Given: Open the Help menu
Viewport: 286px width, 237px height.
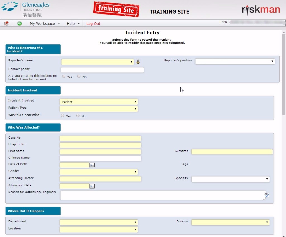Looking at the screenshot, I should 73,23.
